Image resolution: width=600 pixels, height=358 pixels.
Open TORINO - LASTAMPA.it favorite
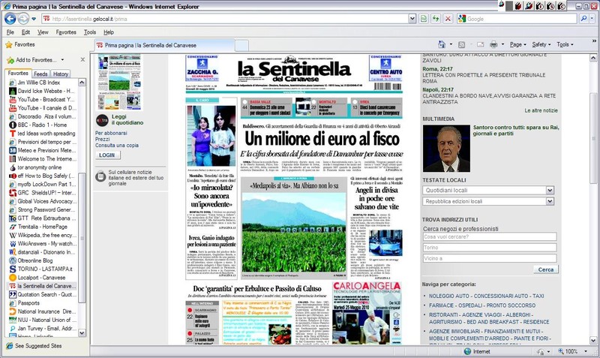tap(43, 269)
